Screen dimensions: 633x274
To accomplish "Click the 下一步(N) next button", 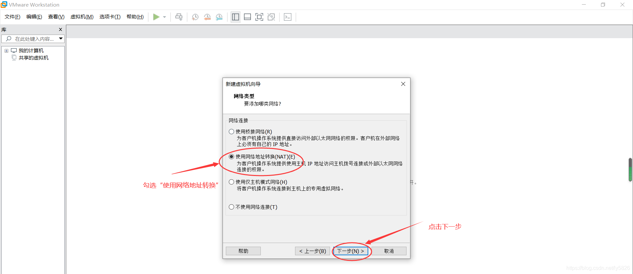I will [350, 251].
